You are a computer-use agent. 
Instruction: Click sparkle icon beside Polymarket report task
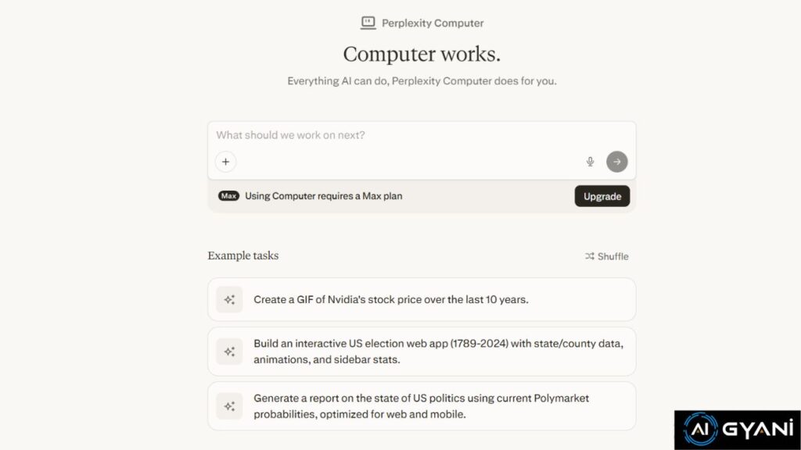(x=229, y=406)
